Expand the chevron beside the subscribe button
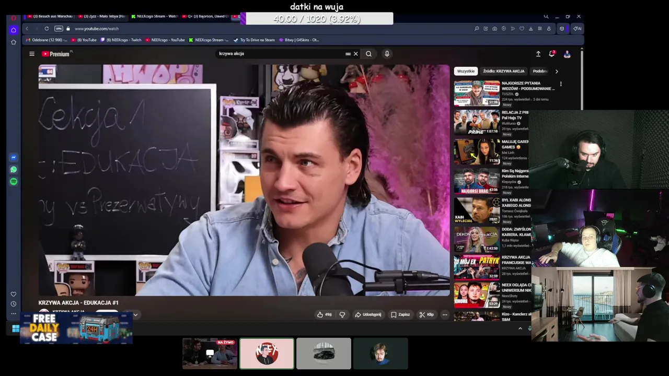The image size is (669, 376). click(x=135, y=314)
